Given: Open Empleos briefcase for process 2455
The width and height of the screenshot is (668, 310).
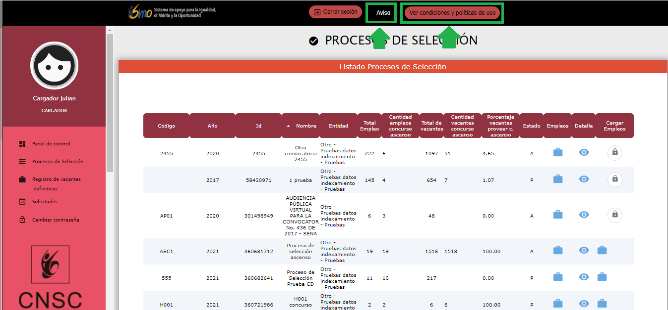Looking at the screenshot, I should click(x=558, y=152).
